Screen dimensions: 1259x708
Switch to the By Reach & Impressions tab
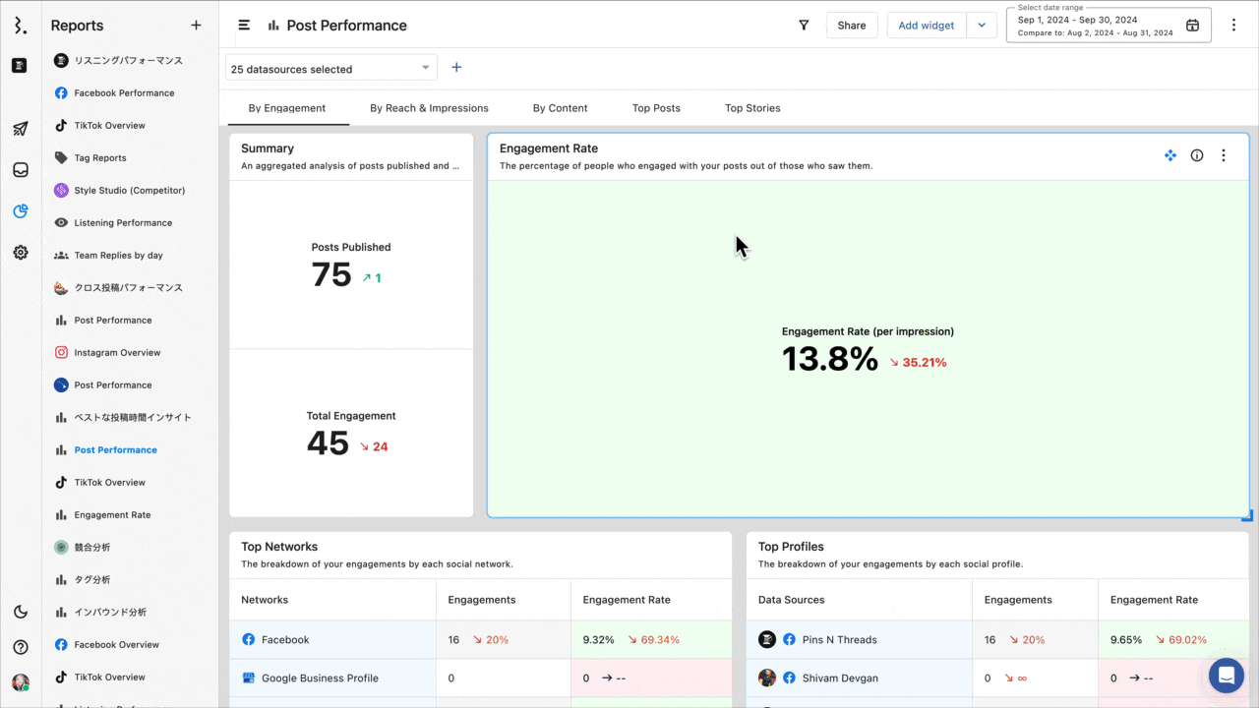click(x=429, y=108)
